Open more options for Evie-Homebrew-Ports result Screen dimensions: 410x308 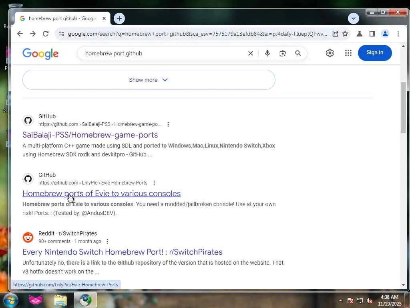point(154,183)
